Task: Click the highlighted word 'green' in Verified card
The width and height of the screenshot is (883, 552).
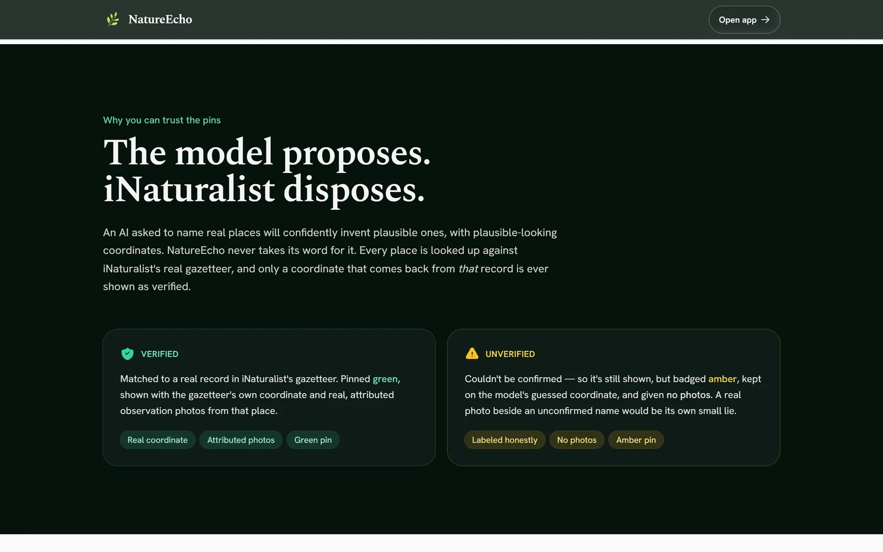Action: pyautogui.click(x=385, y=379)
